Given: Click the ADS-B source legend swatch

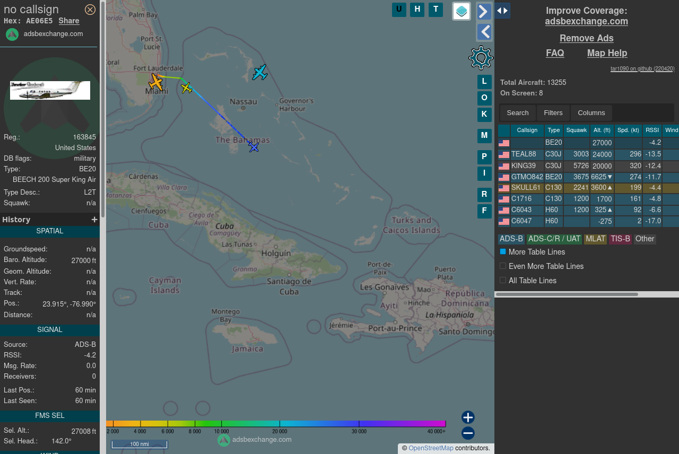Looking at the screenshot, I should point(511,239).
